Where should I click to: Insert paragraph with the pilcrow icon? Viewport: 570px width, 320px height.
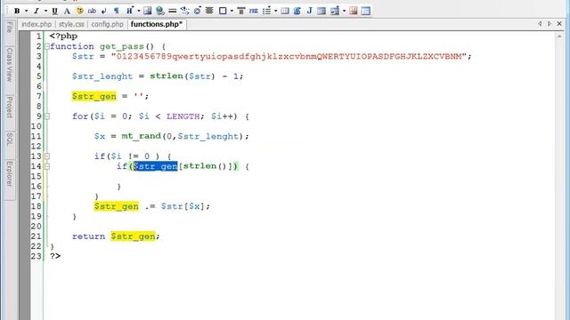click(x=117, y=11)
